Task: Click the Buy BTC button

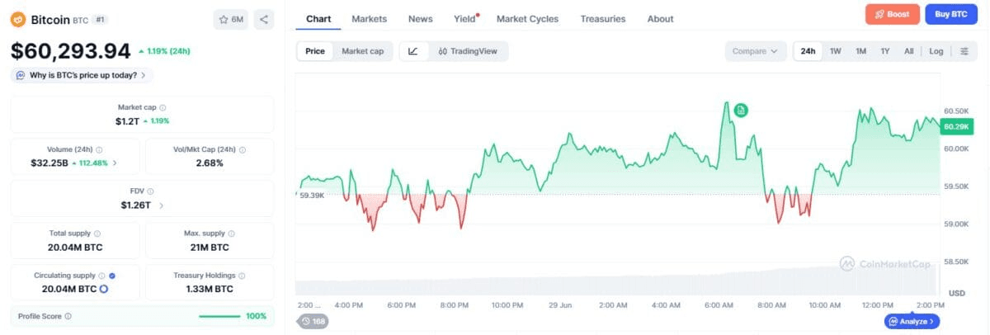Action: coord(951,14)
